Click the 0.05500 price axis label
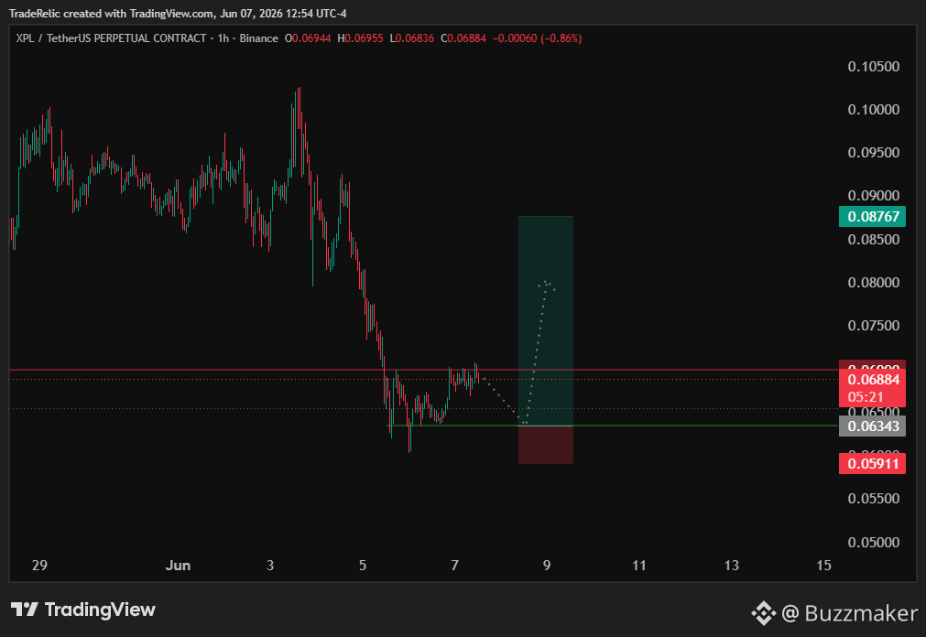 874,499
